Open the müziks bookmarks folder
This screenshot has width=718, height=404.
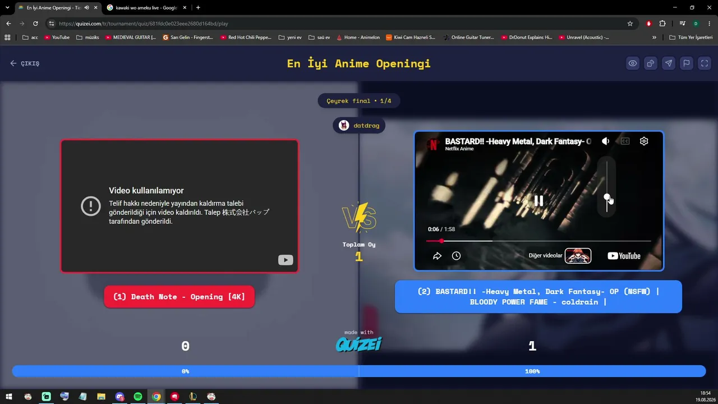88,38
